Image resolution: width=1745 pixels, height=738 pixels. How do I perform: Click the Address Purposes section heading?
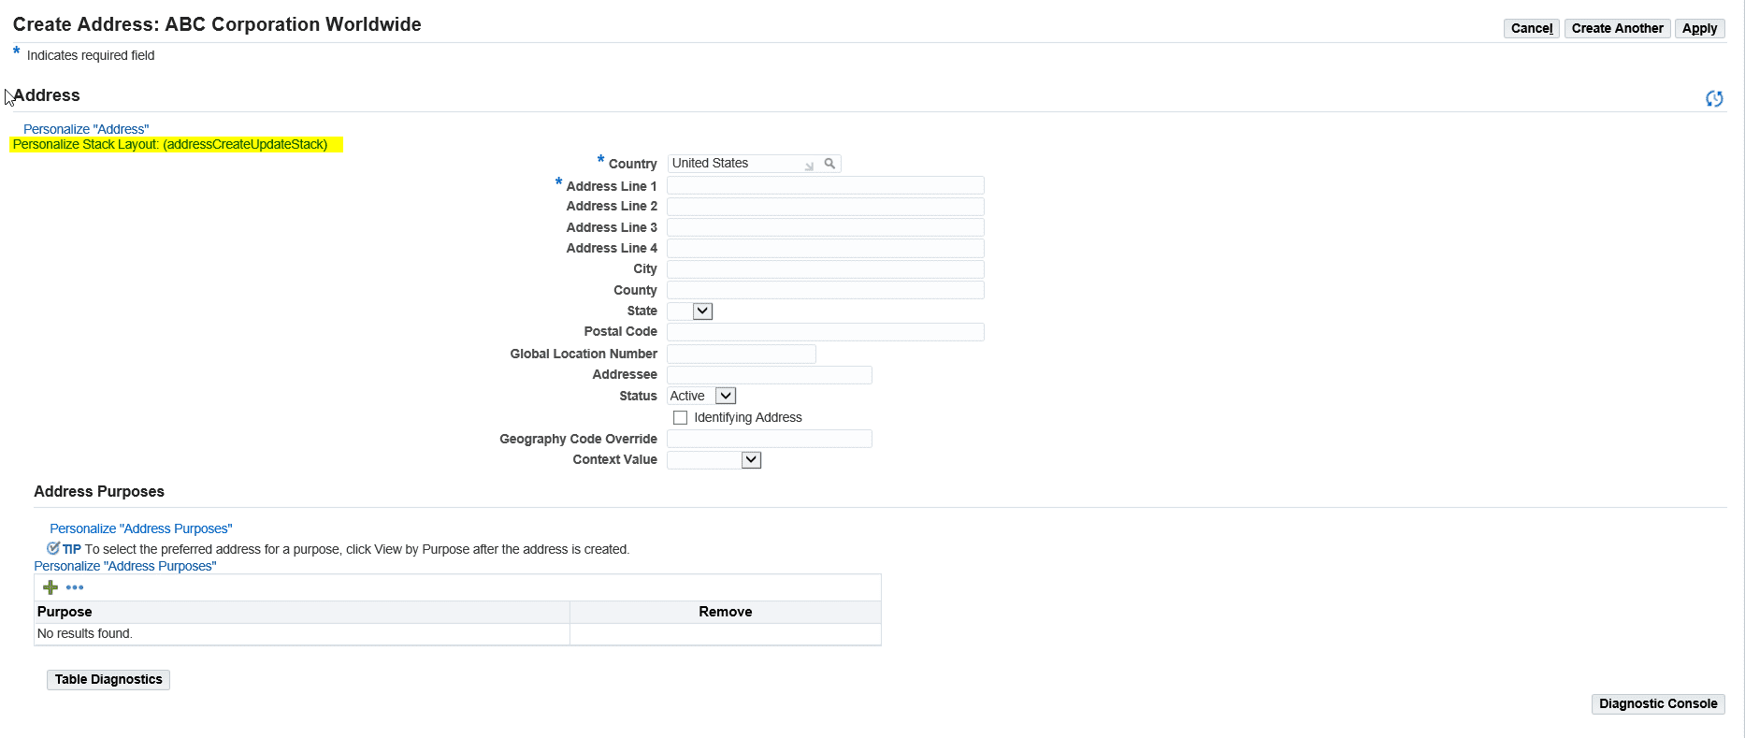99,492
